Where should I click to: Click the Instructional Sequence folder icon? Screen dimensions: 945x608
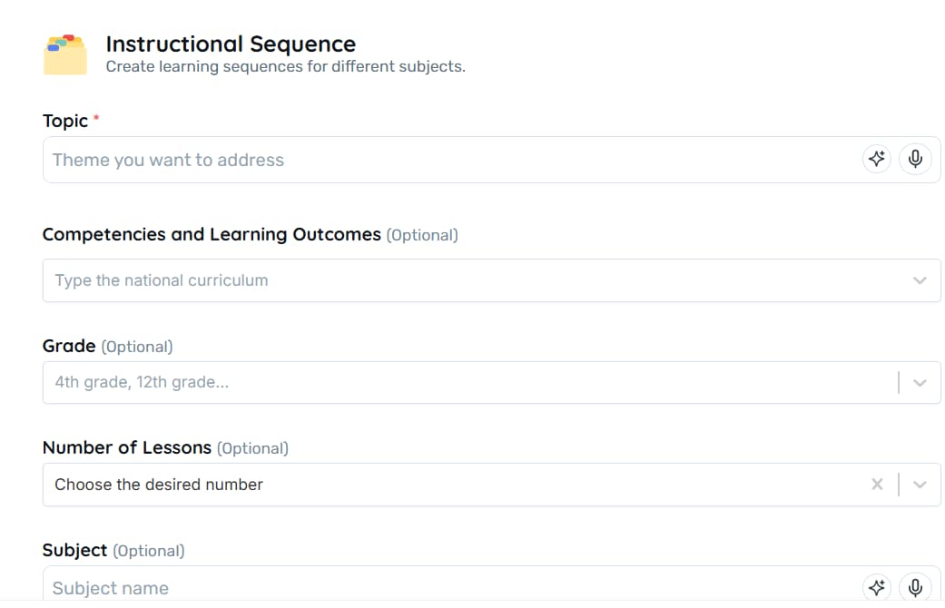tap(65, 54)
